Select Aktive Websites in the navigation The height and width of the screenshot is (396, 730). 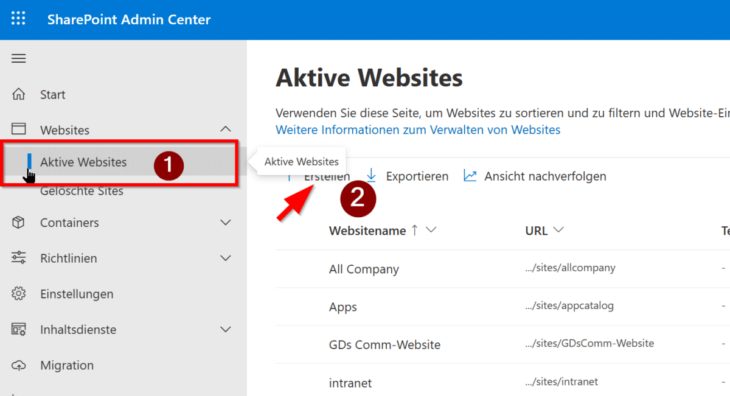(83, 162)
